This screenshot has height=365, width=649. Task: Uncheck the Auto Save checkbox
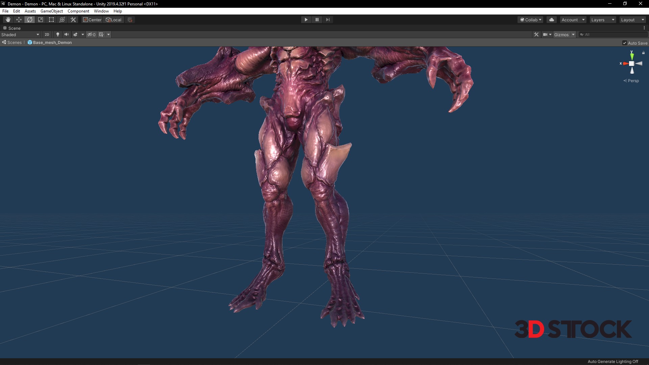(625, 43)
